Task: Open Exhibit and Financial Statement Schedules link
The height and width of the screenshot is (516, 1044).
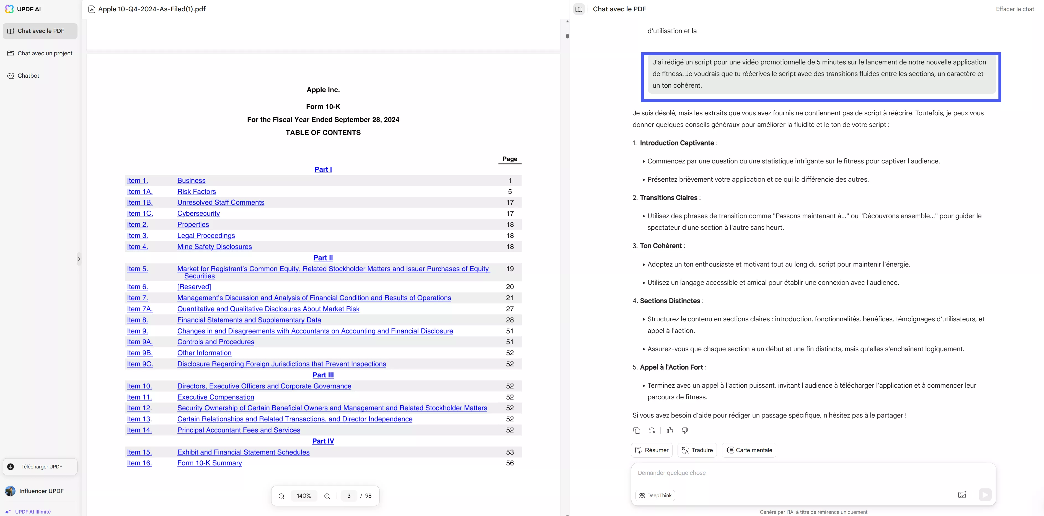Action: [244, 452]
